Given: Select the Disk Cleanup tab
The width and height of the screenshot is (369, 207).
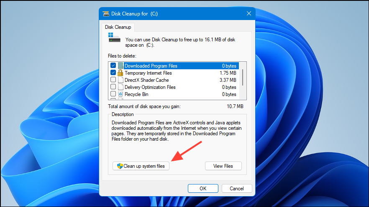Looking at the screenshot, I should click(118, 27).
